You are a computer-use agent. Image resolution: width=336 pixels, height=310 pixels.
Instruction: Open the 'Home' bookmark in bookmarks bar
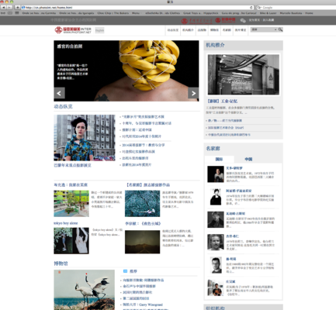point(309,13)
